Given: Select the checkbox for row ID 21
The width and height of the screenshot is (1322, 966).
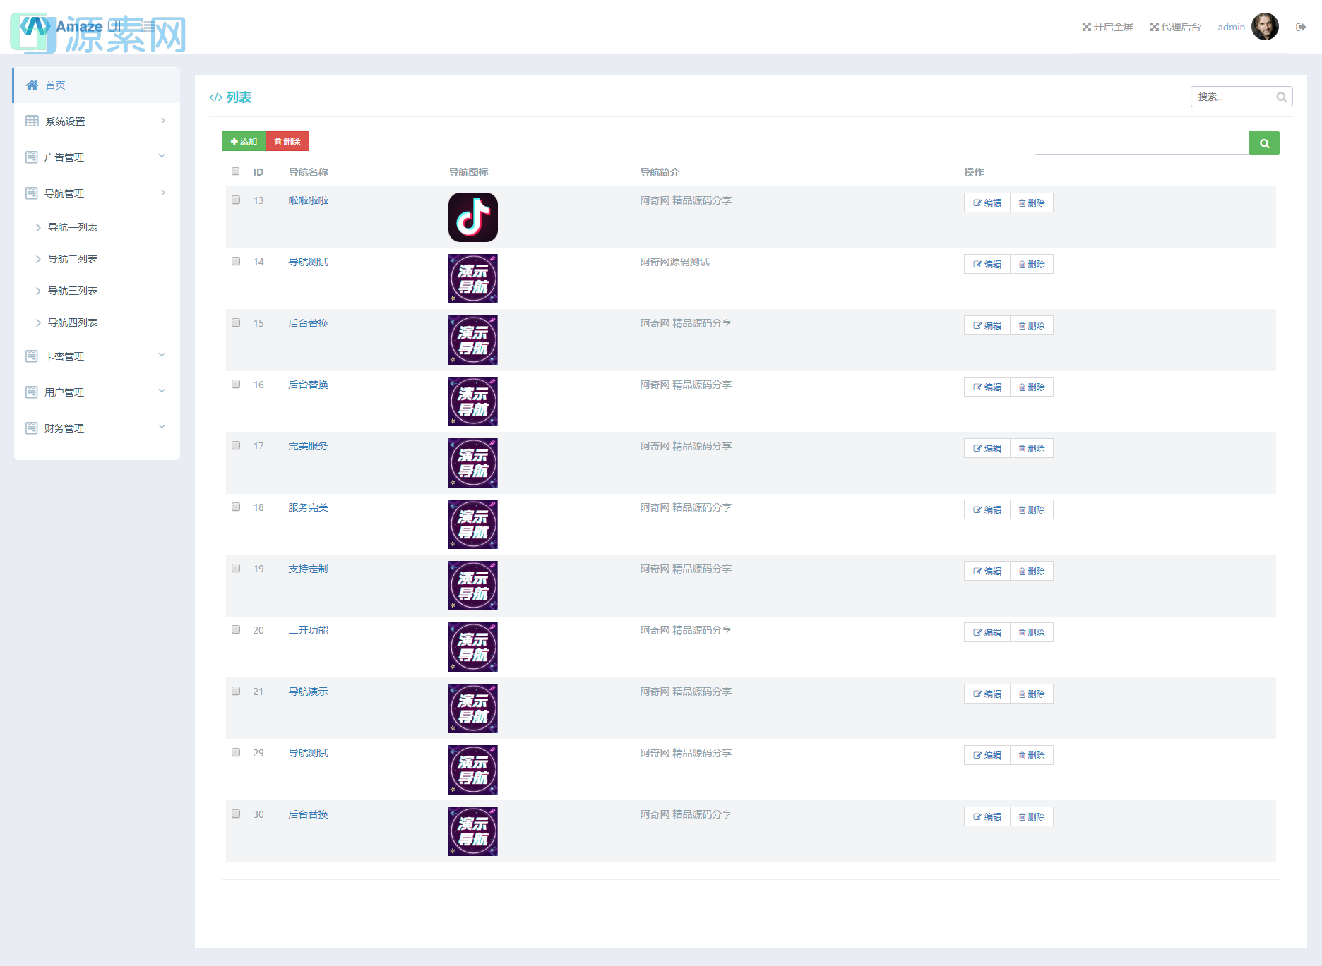Looking at the screenshot, I should tap(236, 691).
